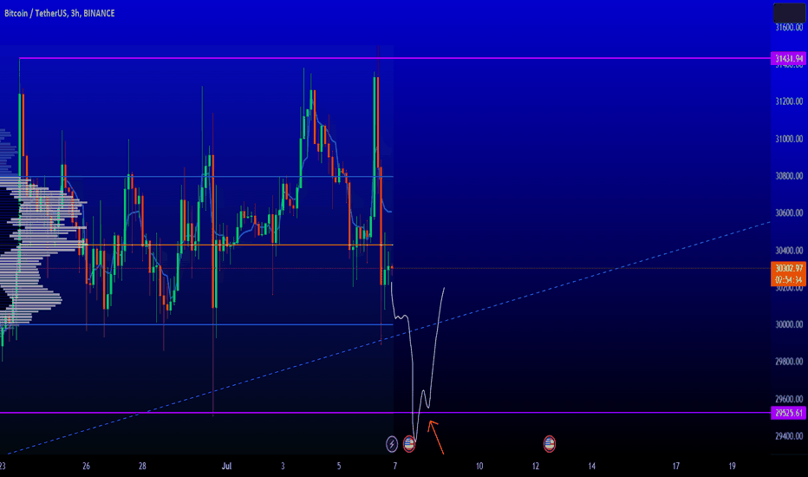The height and width of the screenshot is (477, 808).
Task: Click the lightning bolt event icon
Action: coord(392,443)
